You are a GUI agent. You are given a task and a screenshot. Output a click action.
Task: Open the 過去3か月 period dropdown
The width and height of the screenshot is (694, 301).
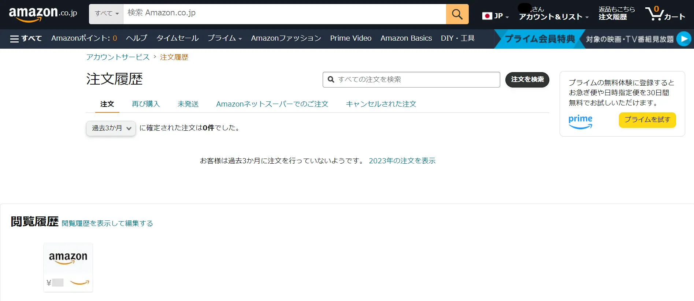pyautogui.click(x=111, y=128)
